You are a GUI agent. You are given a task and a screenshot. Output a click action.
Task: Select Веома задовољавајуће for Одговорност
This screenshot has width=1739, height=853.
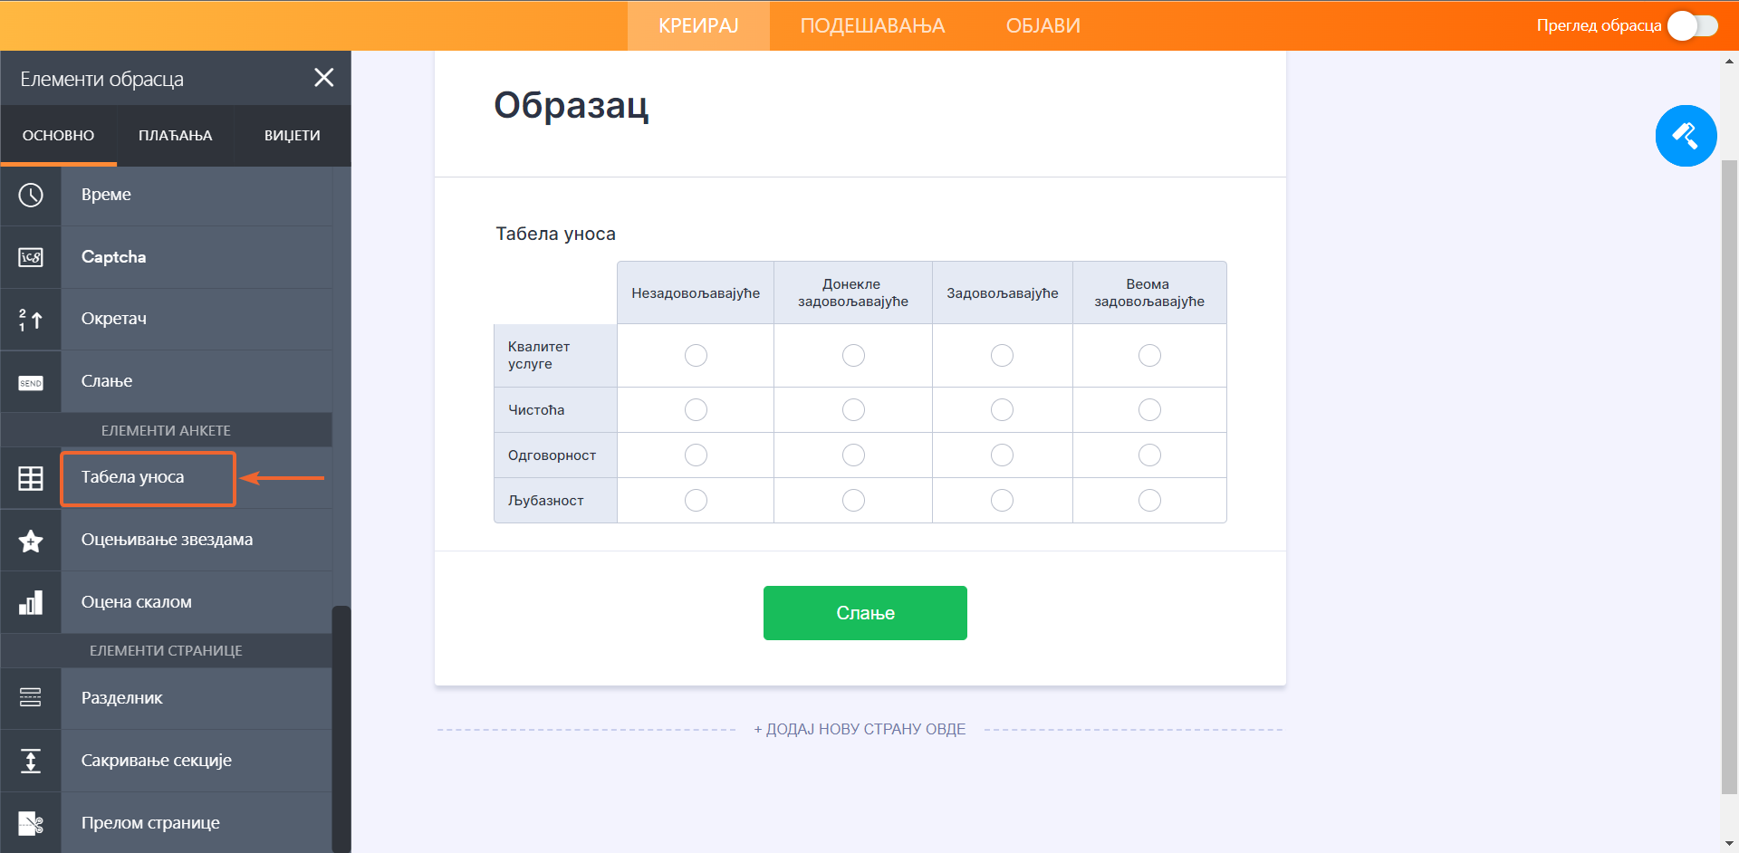point(1149,455)
